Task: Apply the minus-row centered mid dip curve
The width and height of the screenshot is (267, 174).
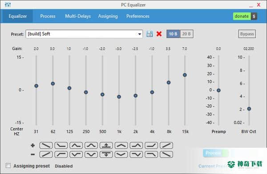Action: pyautogui.click(x=91, y=154)
